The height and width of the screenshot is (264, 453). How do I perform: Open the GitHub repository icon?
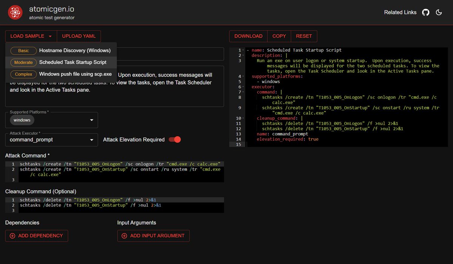[426, 12]
